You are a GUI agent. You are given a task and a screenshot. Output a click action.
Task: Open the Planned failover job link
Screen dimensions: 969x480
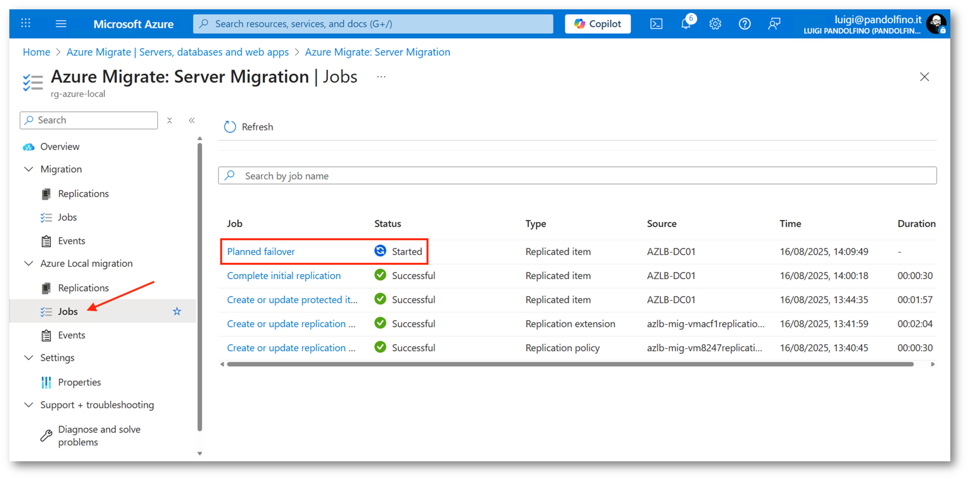261,252
